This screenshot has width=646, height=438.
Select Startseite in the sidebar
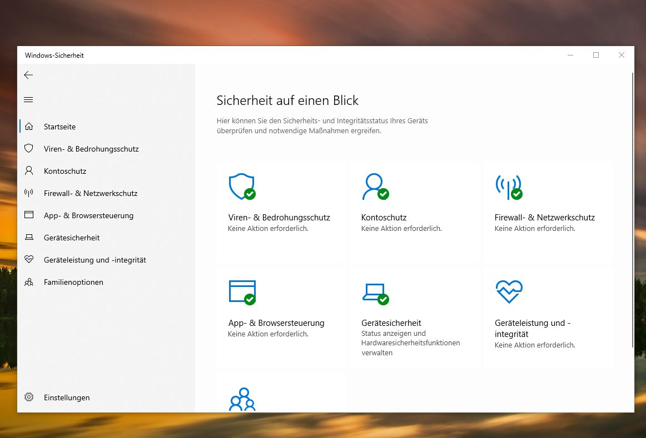pyautogui.click(x=59, y=127)
